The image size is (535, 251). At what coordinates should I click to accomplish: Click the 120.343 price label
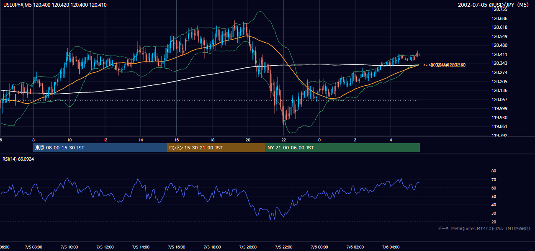click(500, 64)
